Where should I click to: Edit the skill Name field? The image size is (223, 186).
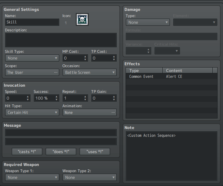32,22
